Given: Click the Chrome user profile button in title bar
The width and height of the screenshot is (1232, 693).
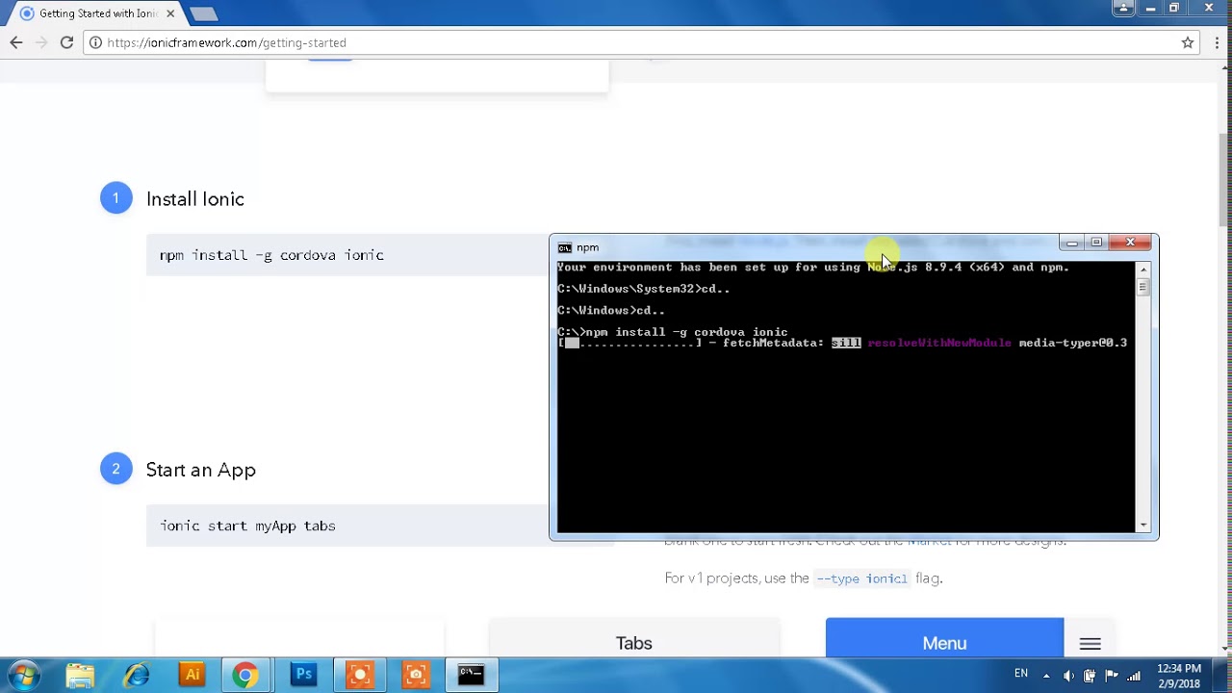Looking at the screenshot, I should click(x=1123, y=8).
